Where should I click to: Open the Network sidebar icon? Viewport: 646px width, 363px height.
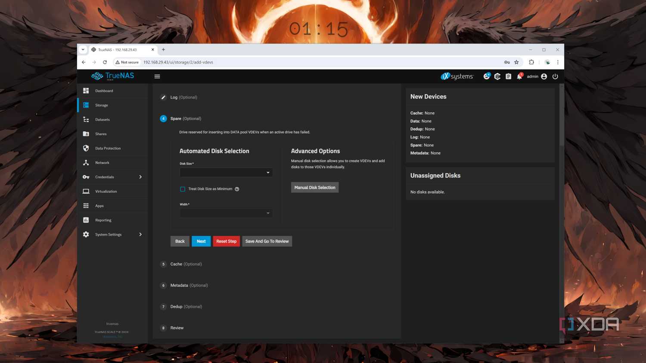pos(86,163)
